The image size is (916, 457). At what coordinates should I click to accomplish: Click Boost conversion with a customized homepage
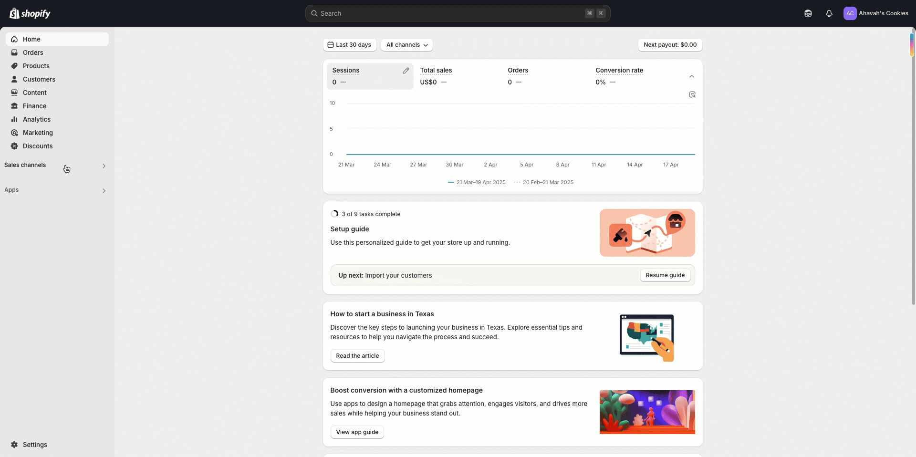click(x=406, y=390)
